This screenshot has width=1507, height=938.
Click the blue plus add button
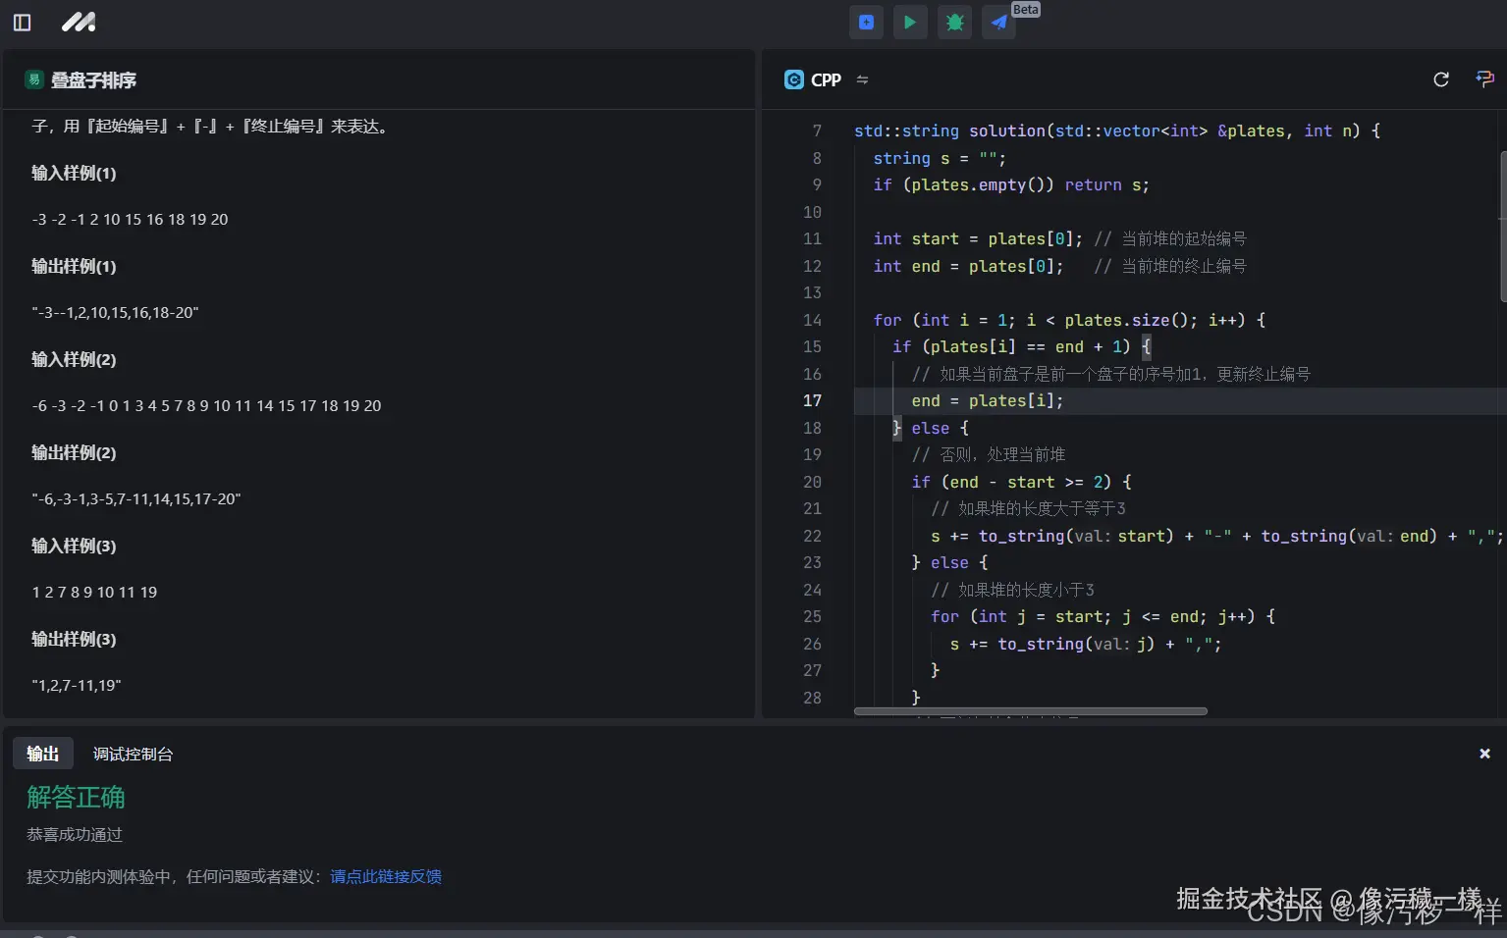point(866,22)
